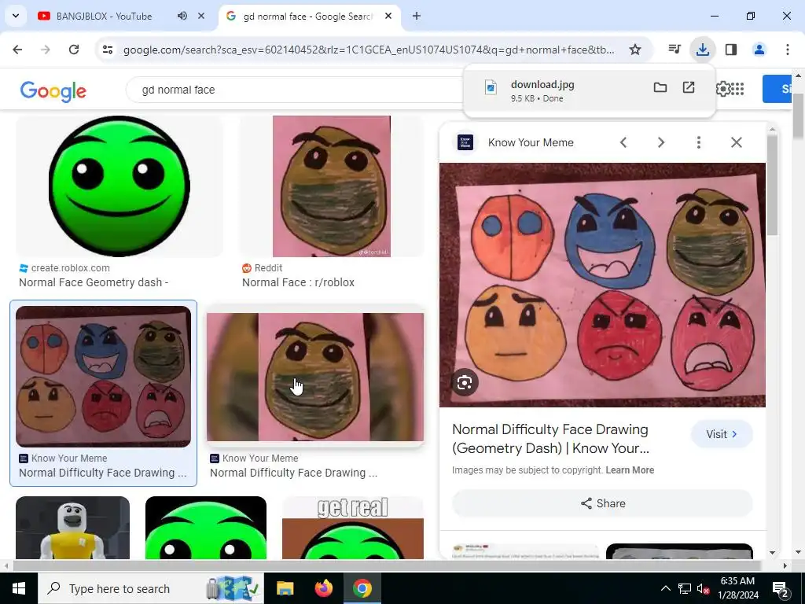Select the gd normal face Google Search tab
This screenshot has width=805, height=604.
307,16
